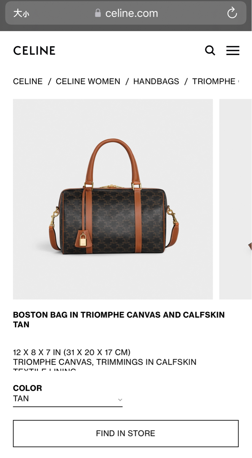
Task: Tap the 大小 text size button
Action: pyautogui.click(x=21, y=14)
